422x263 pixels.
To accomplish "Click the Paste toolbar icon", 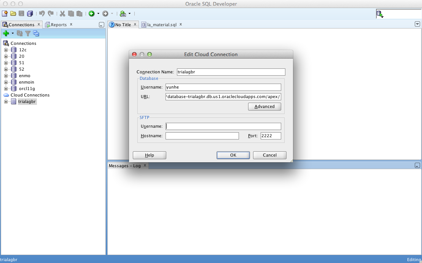I will pos(80,13).
